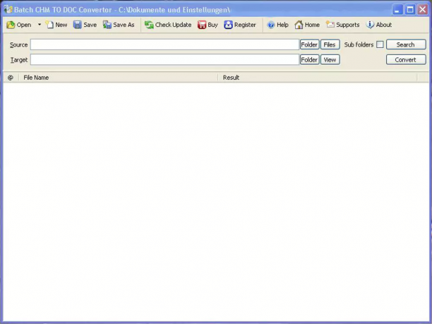The image size is (432, 324).
Task: Select source Files button
Action: tap(330, 44)
